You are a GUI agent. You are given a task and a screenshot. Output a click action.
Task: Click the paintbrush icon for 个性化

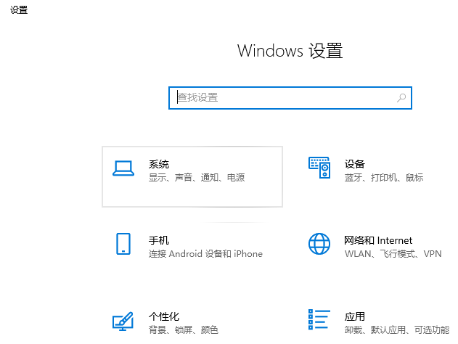tap(123, 321)
